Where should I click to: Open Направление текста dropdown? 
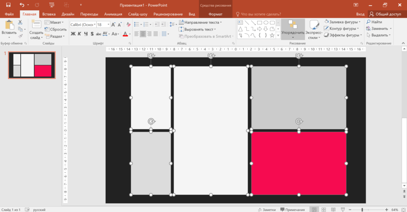(200, 23)
